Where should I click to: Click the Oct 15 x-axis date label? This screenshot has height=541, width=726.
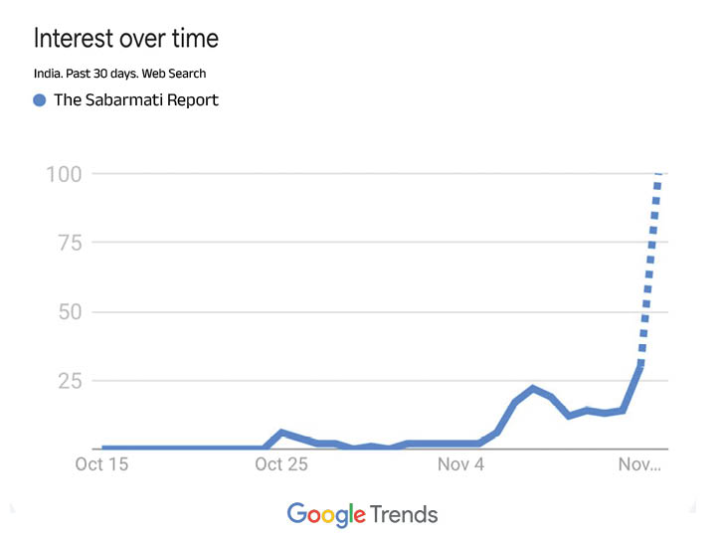102,464
